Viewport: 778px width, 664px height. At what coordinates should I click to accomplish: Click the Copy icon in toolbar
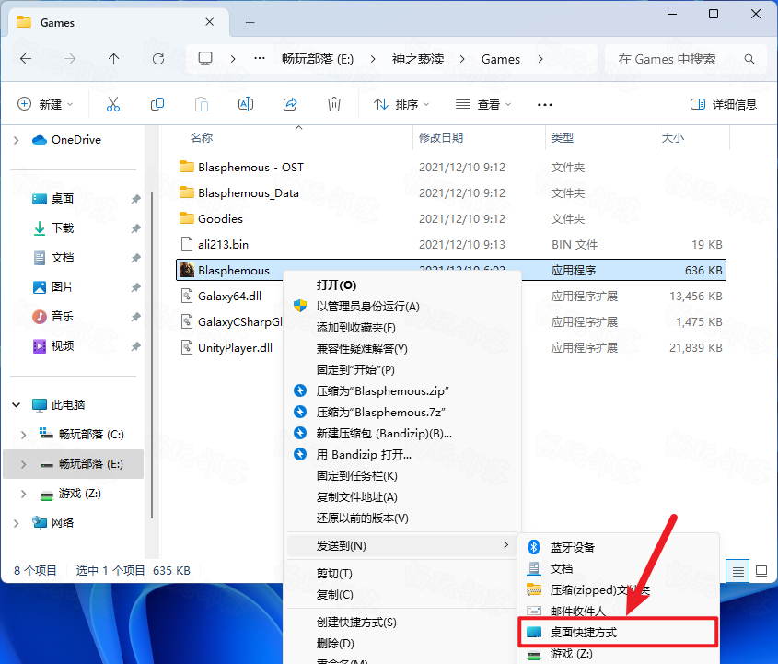pyautogui.click(x=157, y=104)
